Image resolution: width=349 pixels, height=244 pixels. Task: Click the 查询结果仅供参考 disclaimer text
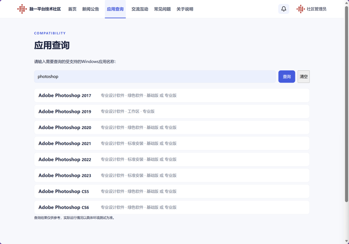75,218
